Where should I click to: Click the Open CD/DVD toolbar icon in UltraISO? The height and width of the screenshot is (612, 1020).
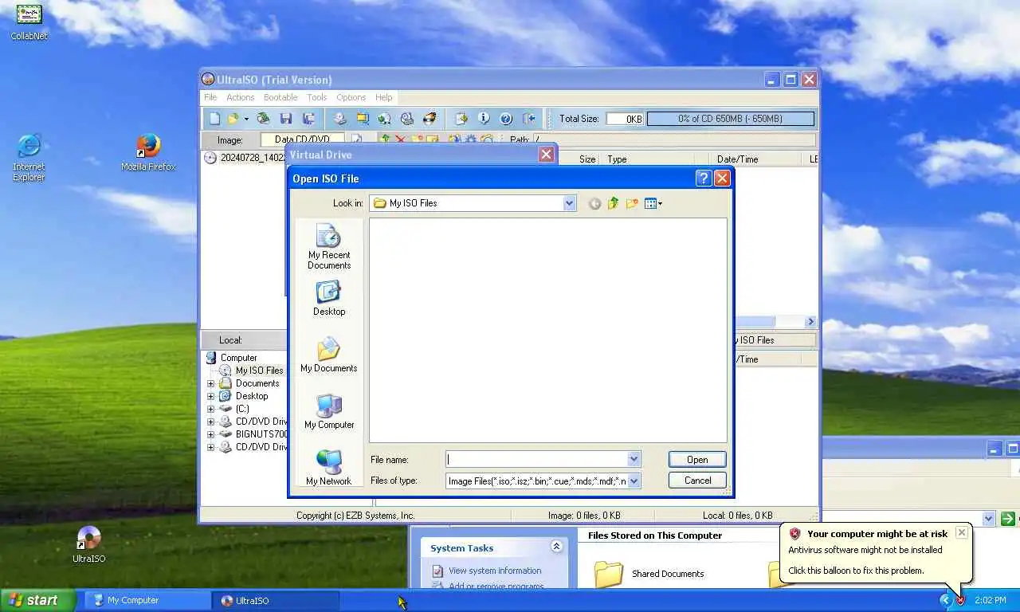[x=262, y=119]
